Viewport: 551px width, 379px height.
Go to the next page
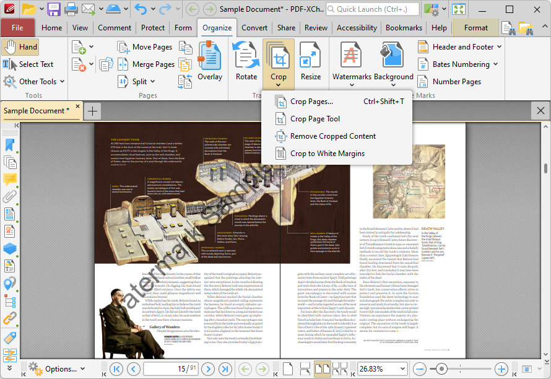(208, 369)
